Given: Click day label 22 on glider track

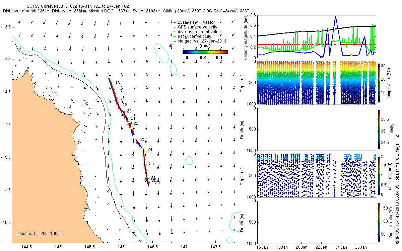Looking at the screenshot, I should (136, 123).
